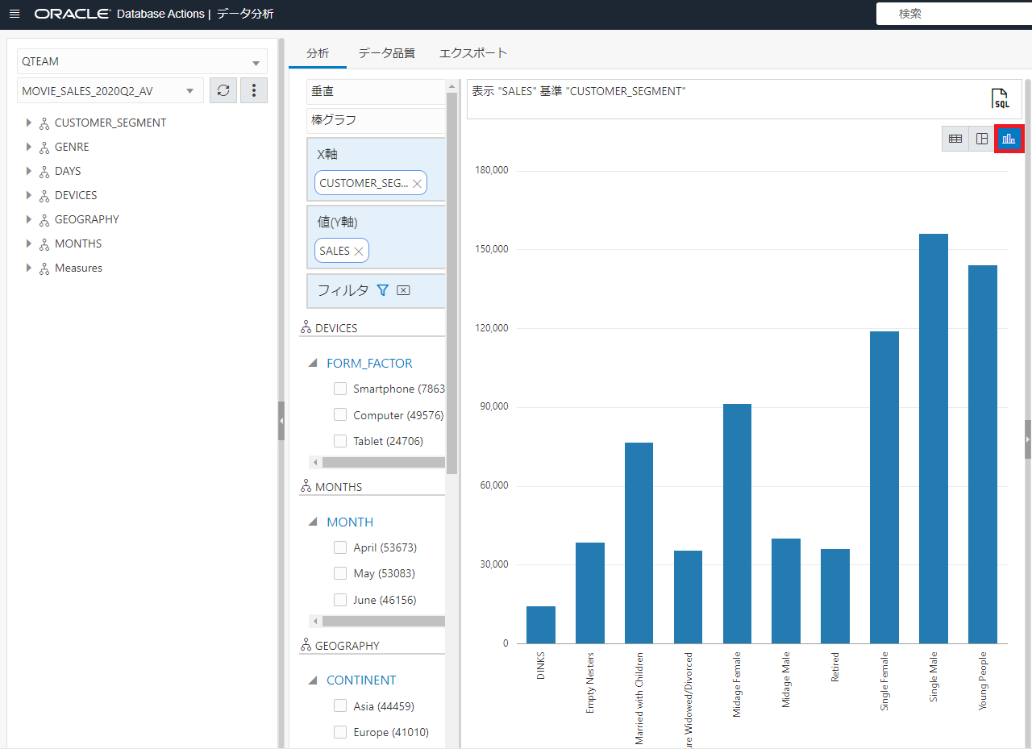The image size is (1032, 749).
Task: Show the generated SQL via SQL icon
Action: point(1000,98)
